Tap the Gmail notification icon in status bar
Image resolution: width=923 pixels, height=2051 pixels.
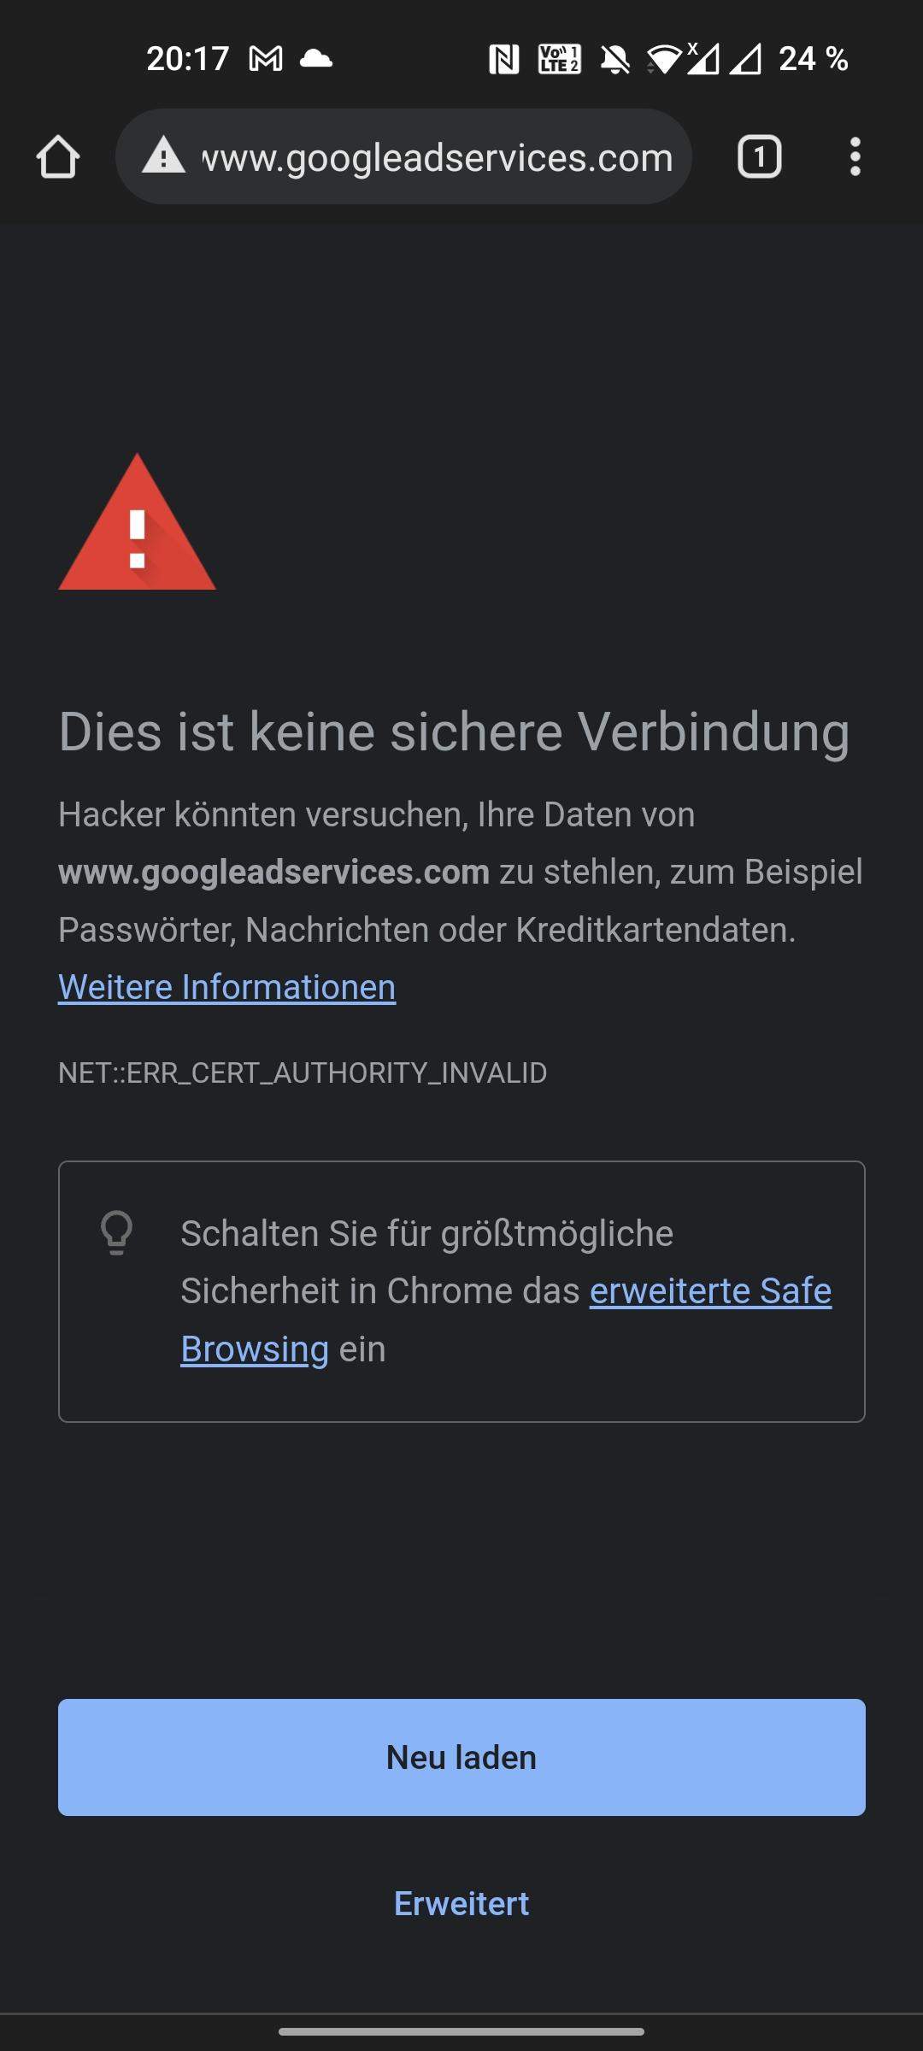click(x=266, y=59)
